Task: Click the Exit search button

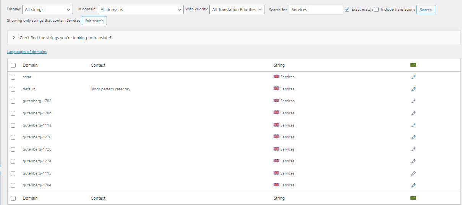Action: [94, 21]
